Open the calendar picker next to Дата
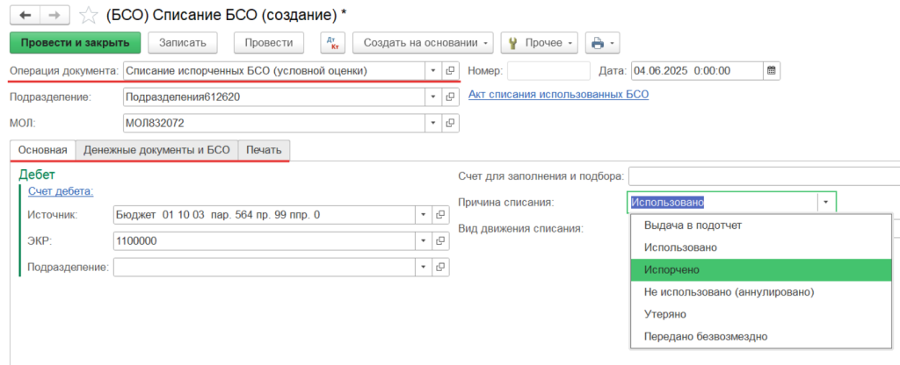 click(x=772, y=71)
